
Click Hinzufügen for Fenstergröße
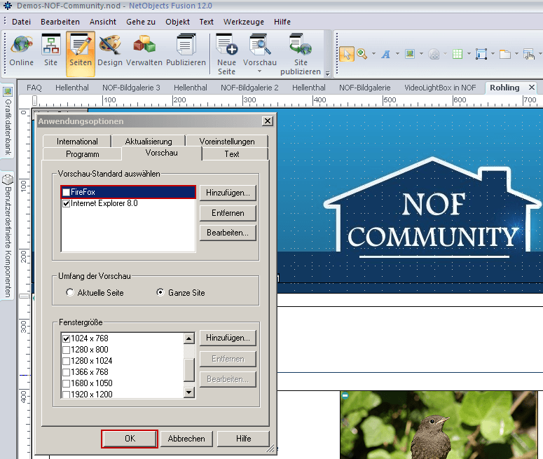228,338
